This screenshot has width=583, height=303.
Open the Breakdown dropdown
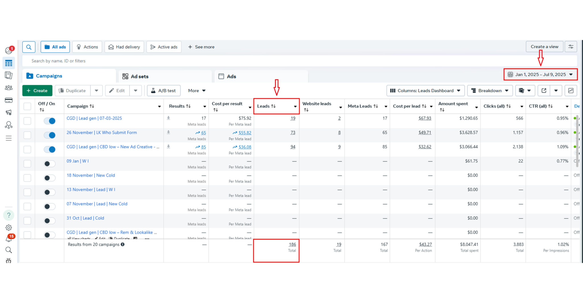(490, 90)
